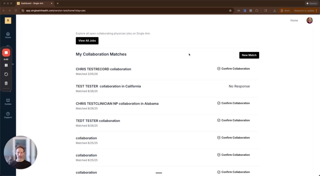Open the Support help icon

tap(8, 115)
